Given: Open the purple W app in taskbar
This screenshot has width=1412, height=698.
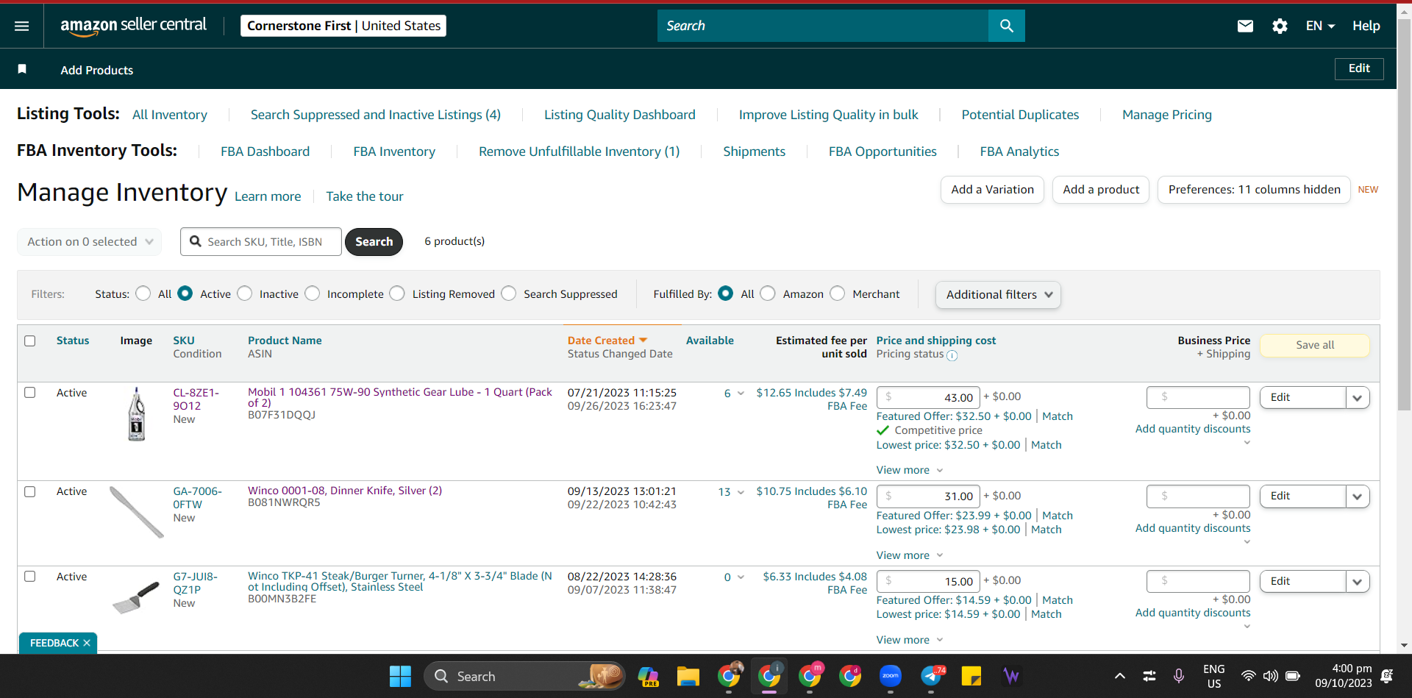Looking at the screenshot, I should click(x=1012, y=676).
